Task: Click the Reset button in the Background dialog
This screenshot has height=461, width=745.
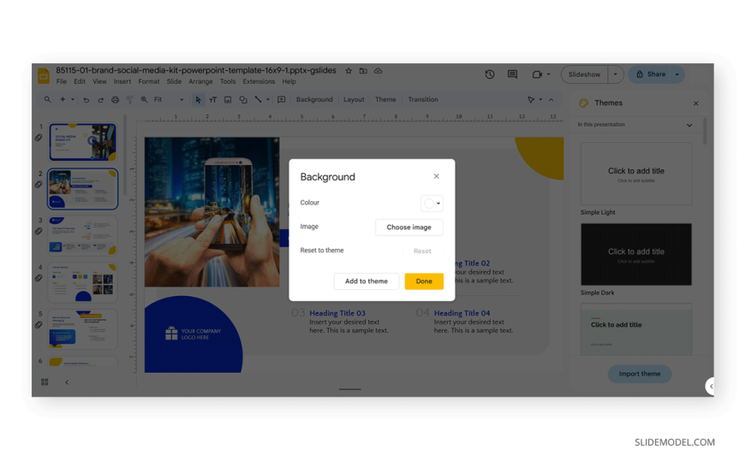Action: tap(422, 251)
